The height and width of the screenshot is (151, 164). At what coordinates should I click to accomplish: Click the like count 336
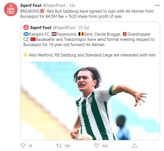pos(105,146)
